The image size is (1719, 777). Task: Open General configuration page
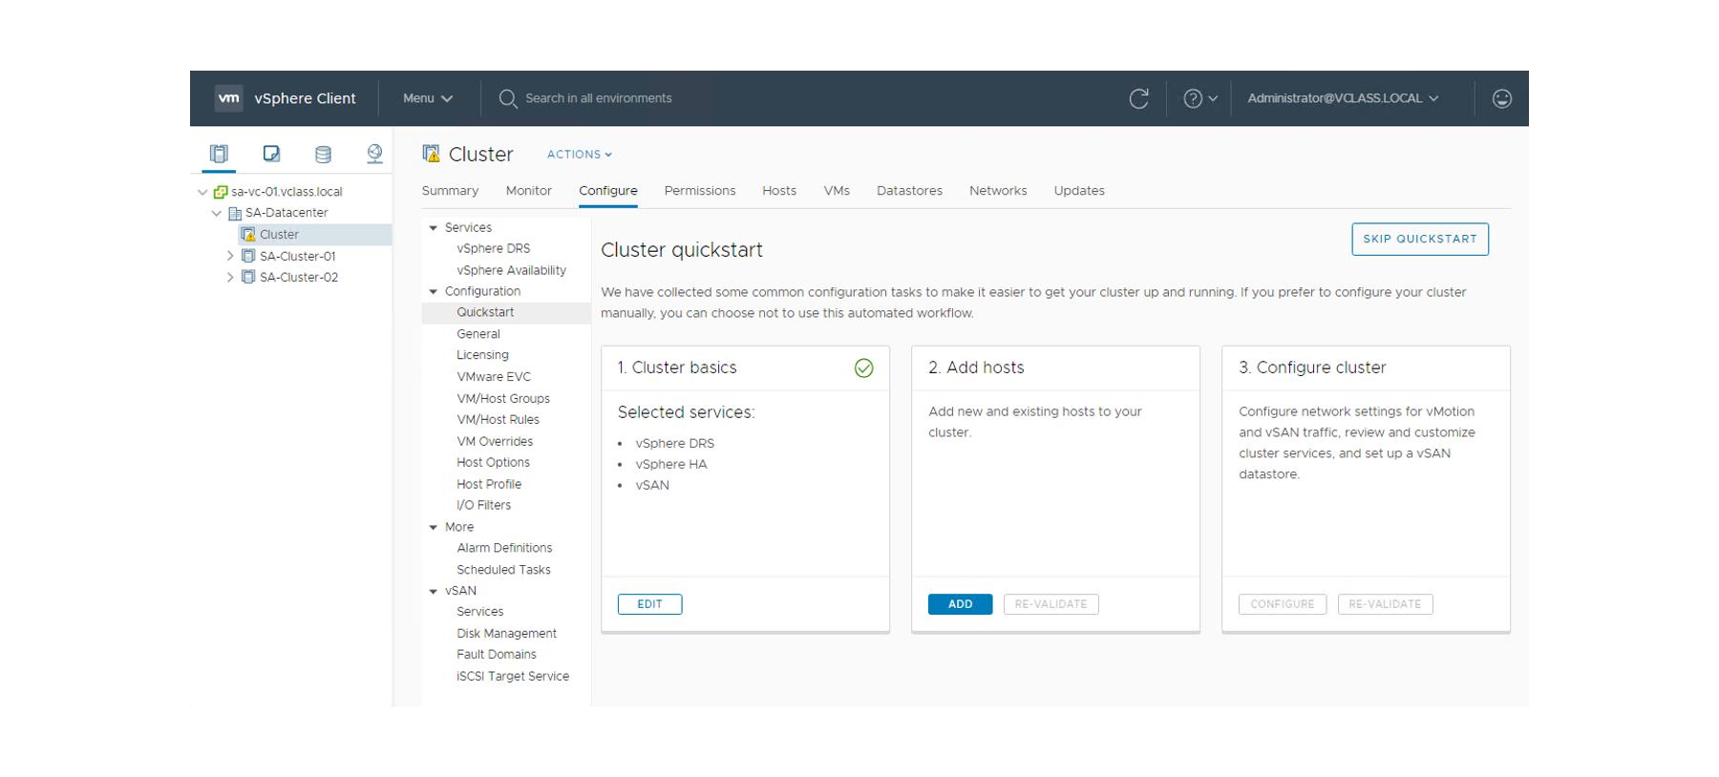tap(478, 334)
